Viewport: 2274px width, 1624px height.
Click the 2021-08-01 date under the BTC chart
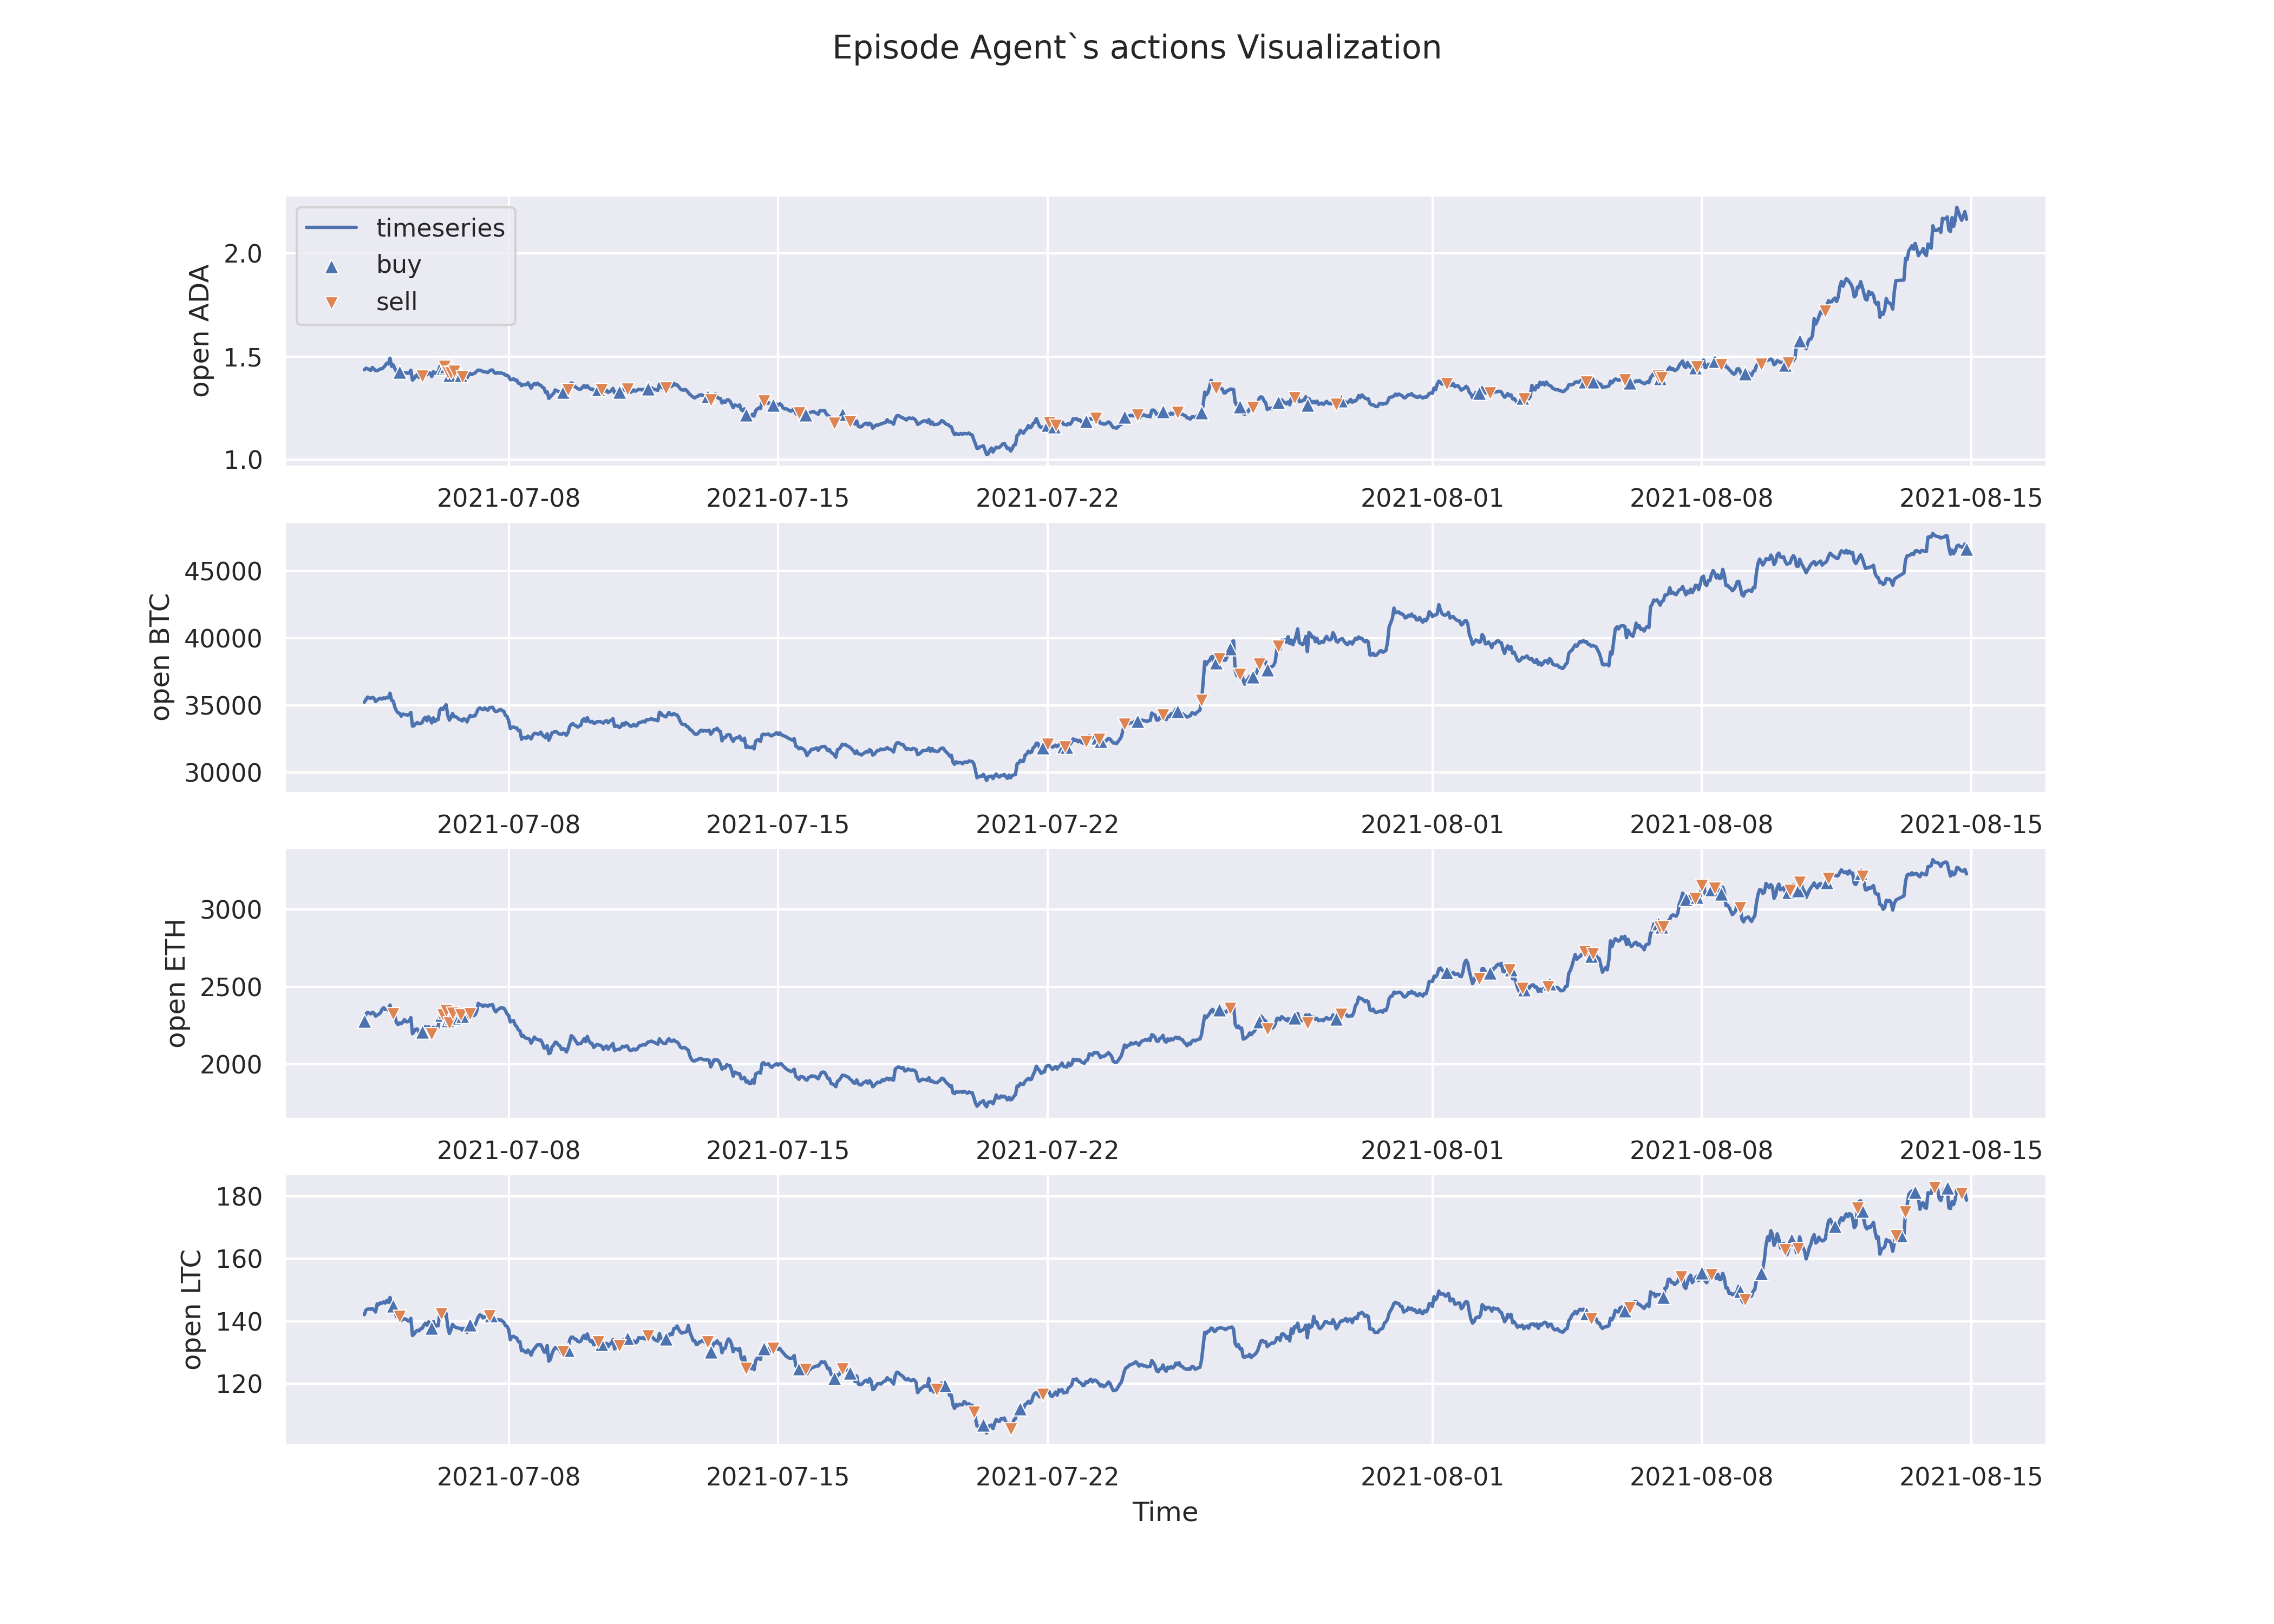(x=1432, y=825)
